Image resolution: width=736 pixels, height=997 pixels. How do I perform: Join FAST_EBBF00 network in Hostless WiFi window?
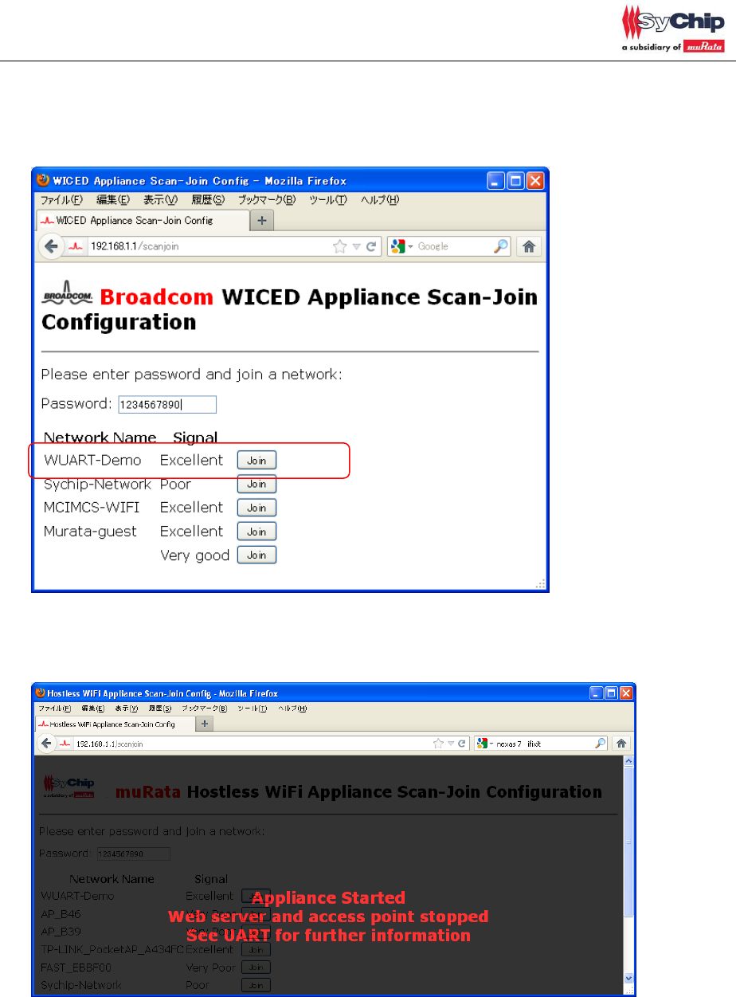256,967
